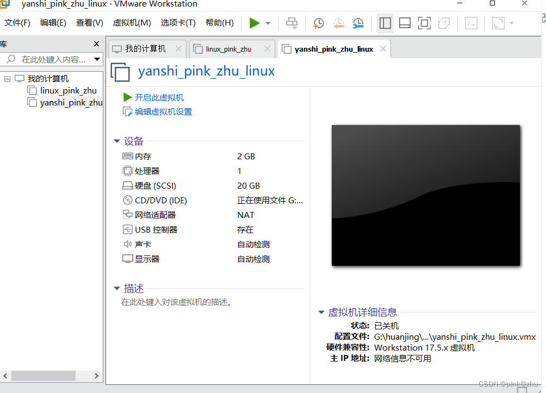Open the library search filter dropdown
This screenshot has height=393, width=546.
[97, 59]
